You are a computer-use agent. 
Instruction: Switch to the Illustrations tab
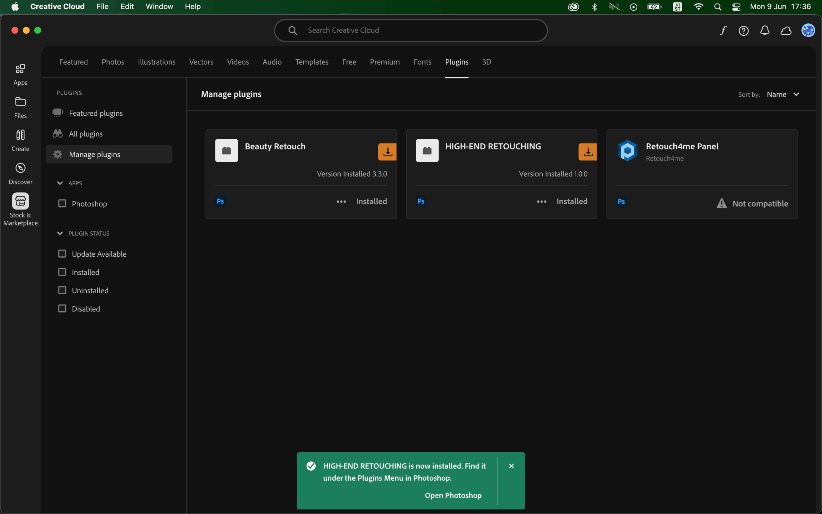157,62
